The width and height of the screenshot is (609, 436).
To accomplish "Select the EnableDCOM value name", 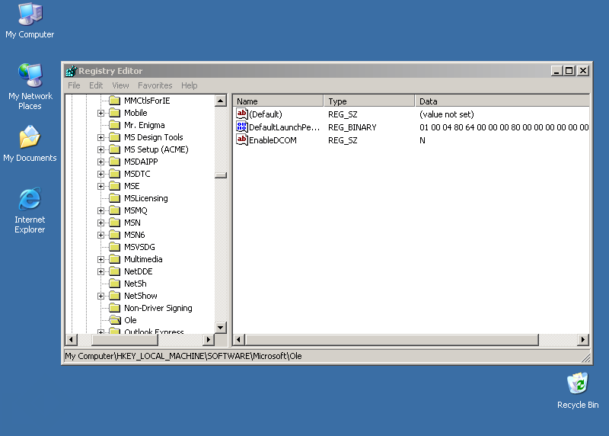I will point(273,140).
